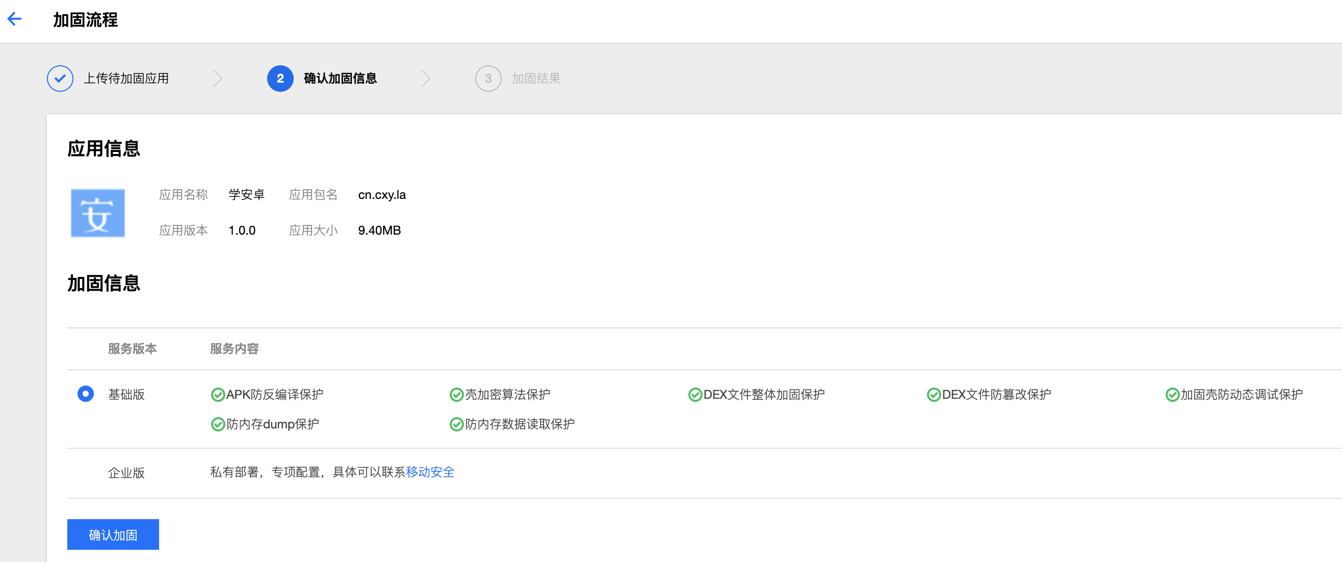This screenshot has width=1342, height=562.
Task: Click green check beside APK防反编译保护
Action: (218, 395)
